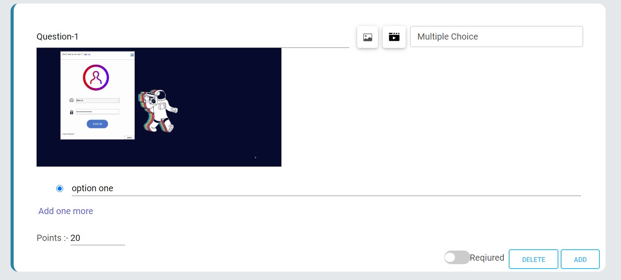Click the insert image icon button
This screenshot has height=280, width=621.
367,37
